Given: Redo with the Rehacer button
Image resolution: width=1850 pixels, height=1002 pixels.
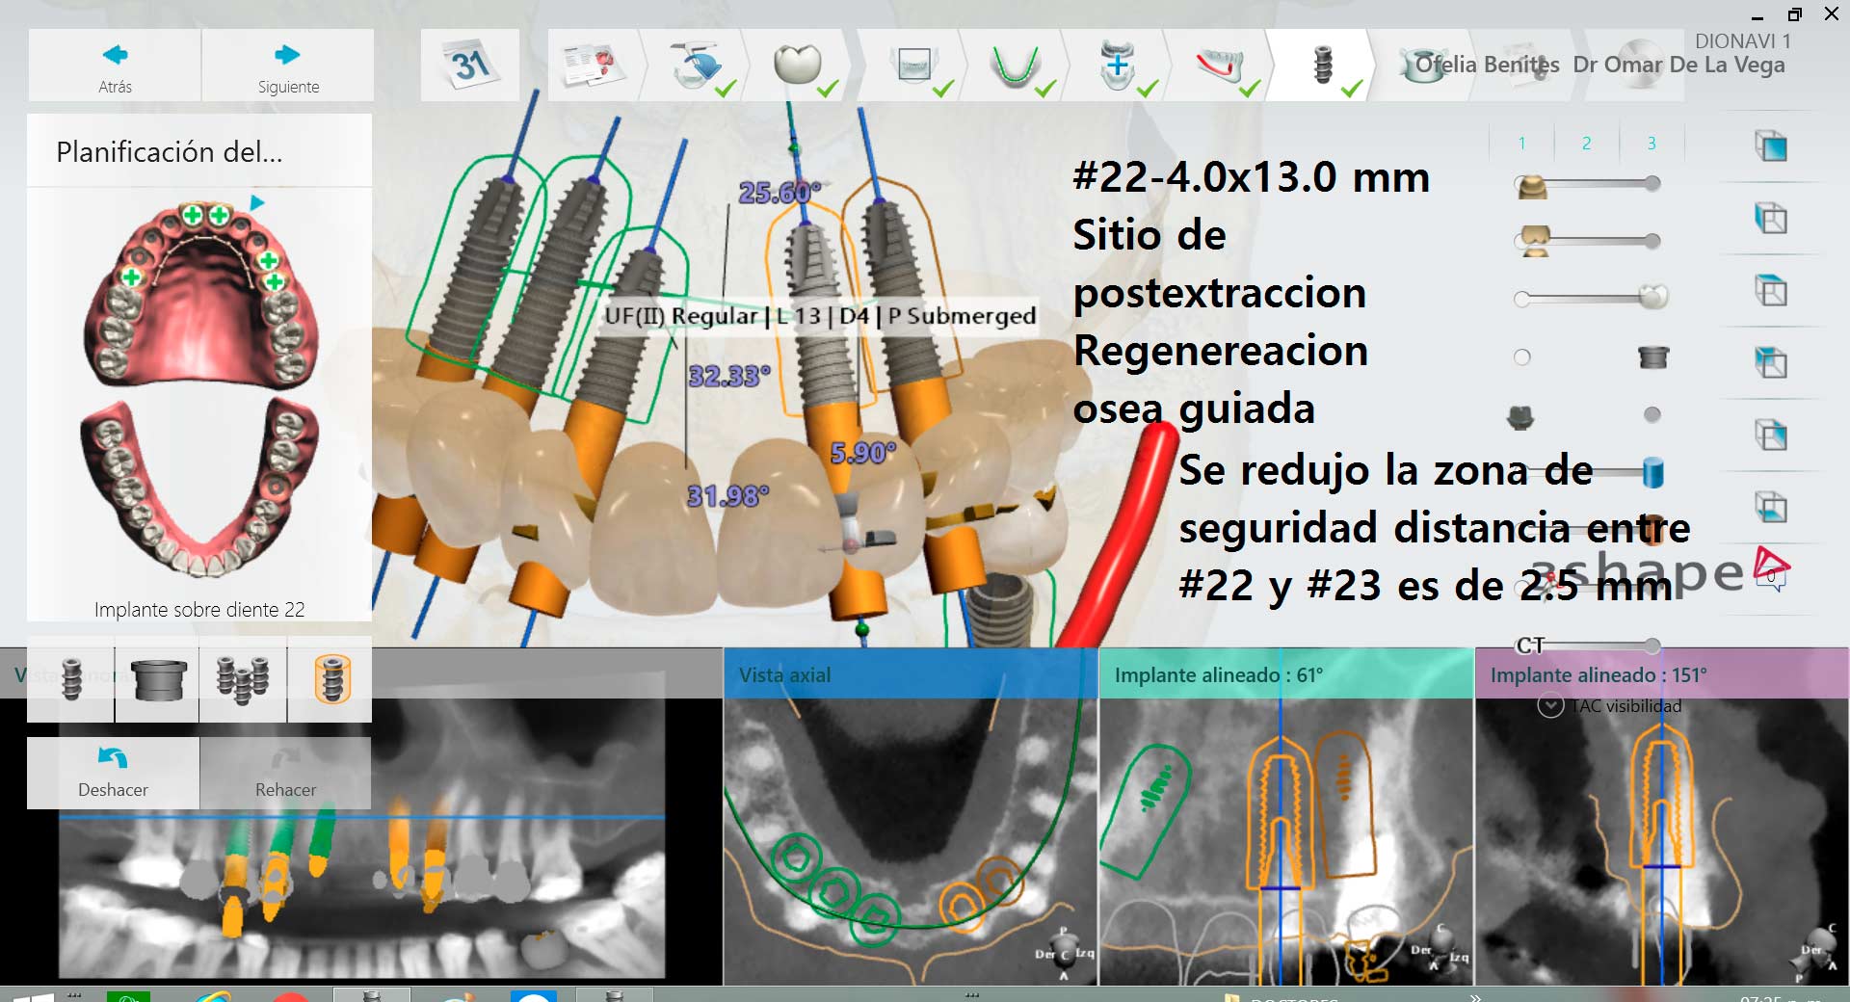Looking at the screenshot, I should pyautogui.click(x=285, y=773).
